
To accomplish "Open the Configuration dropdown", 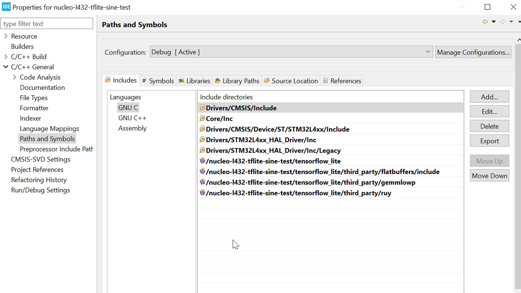I will (x=428, y=52).
